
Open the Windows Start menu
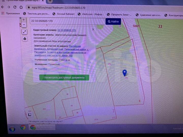pos(12,129)
